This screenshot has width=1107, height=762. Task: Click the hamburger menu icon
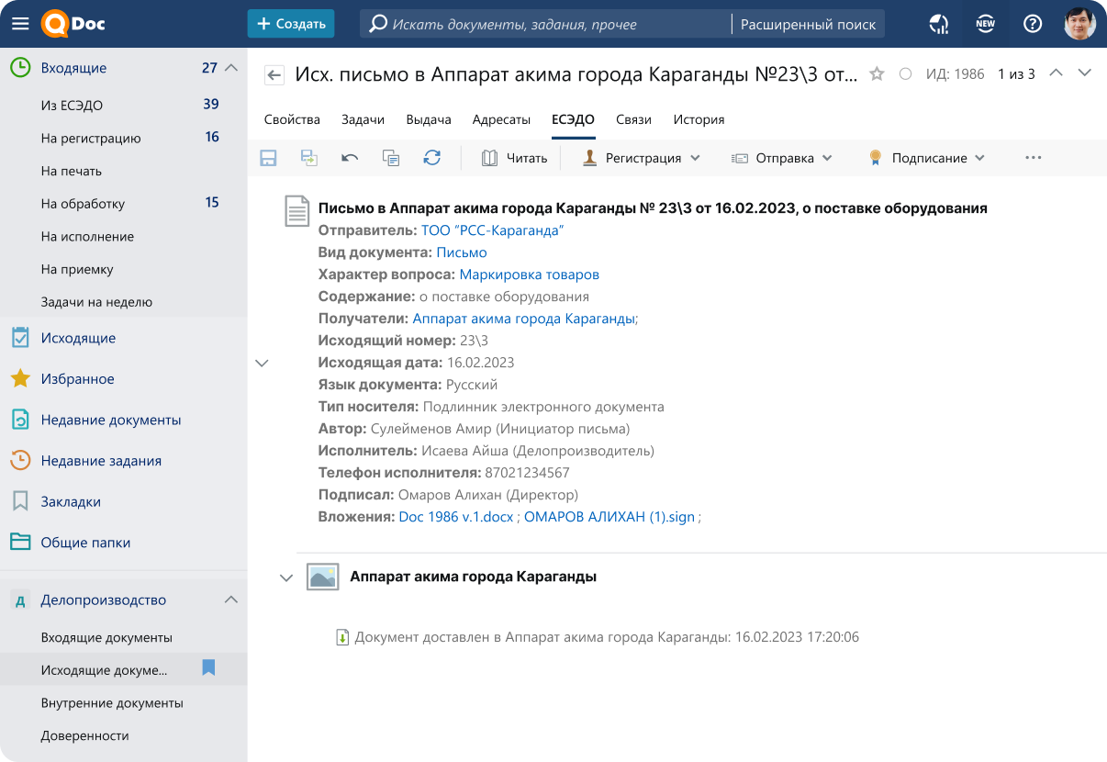pos(20,24)
